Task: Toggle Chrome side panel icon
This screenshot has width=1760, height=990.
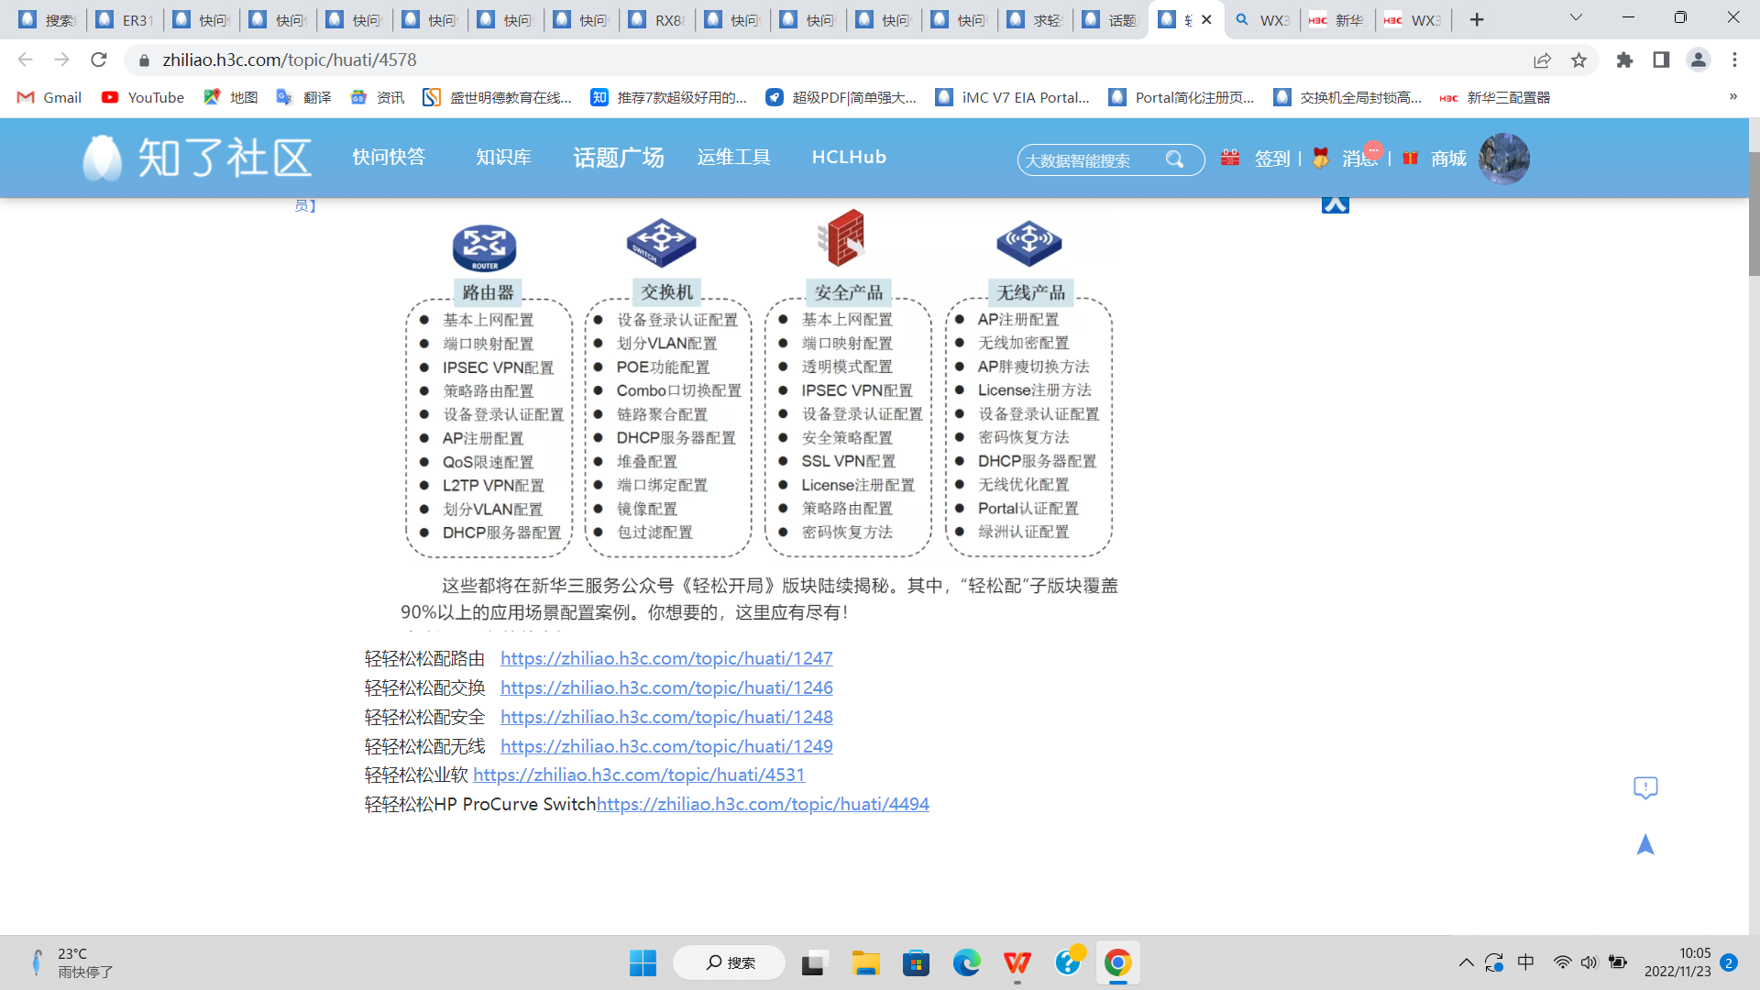Action: pos(1661,60)
